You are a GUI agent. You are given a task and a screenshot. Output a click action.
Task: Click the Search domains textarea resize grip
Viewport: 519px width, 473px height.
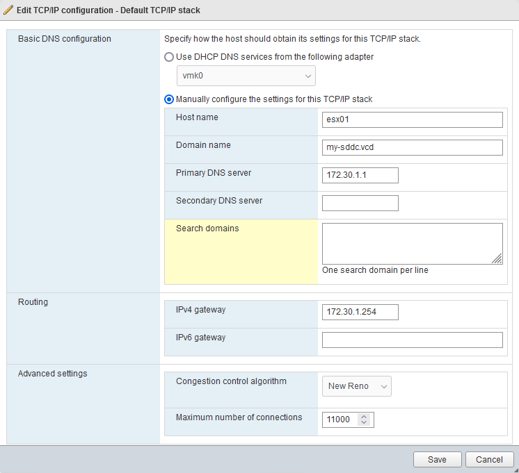tap(497, 258)
